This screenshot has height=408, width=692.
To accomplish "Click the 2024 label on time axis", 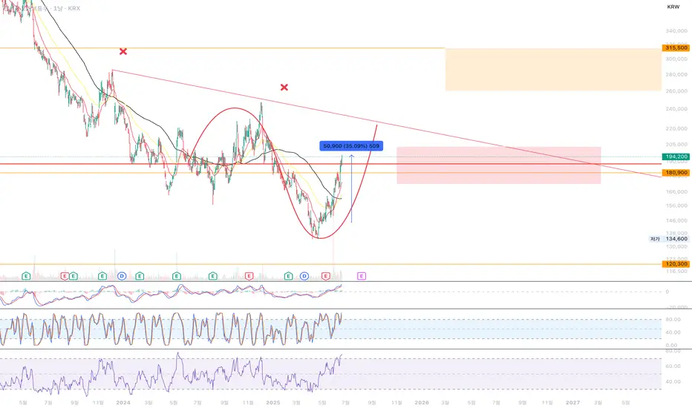I will pos(123,402).
